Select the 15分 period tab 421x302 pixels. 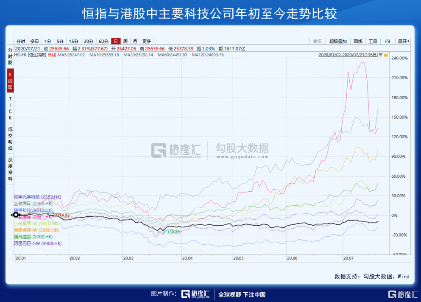click(74, 42)
